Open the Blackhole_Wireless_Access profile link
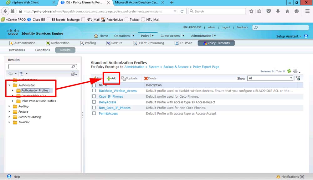This screenshot has height=180, width=313. [x=118, y=91]
